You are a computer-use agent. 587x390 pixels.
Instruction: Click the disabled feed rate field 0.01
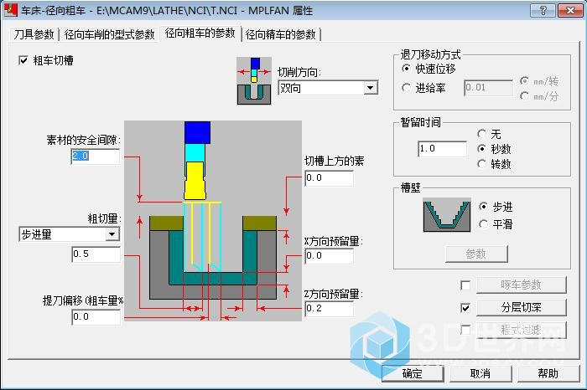(x=488, y=88)
